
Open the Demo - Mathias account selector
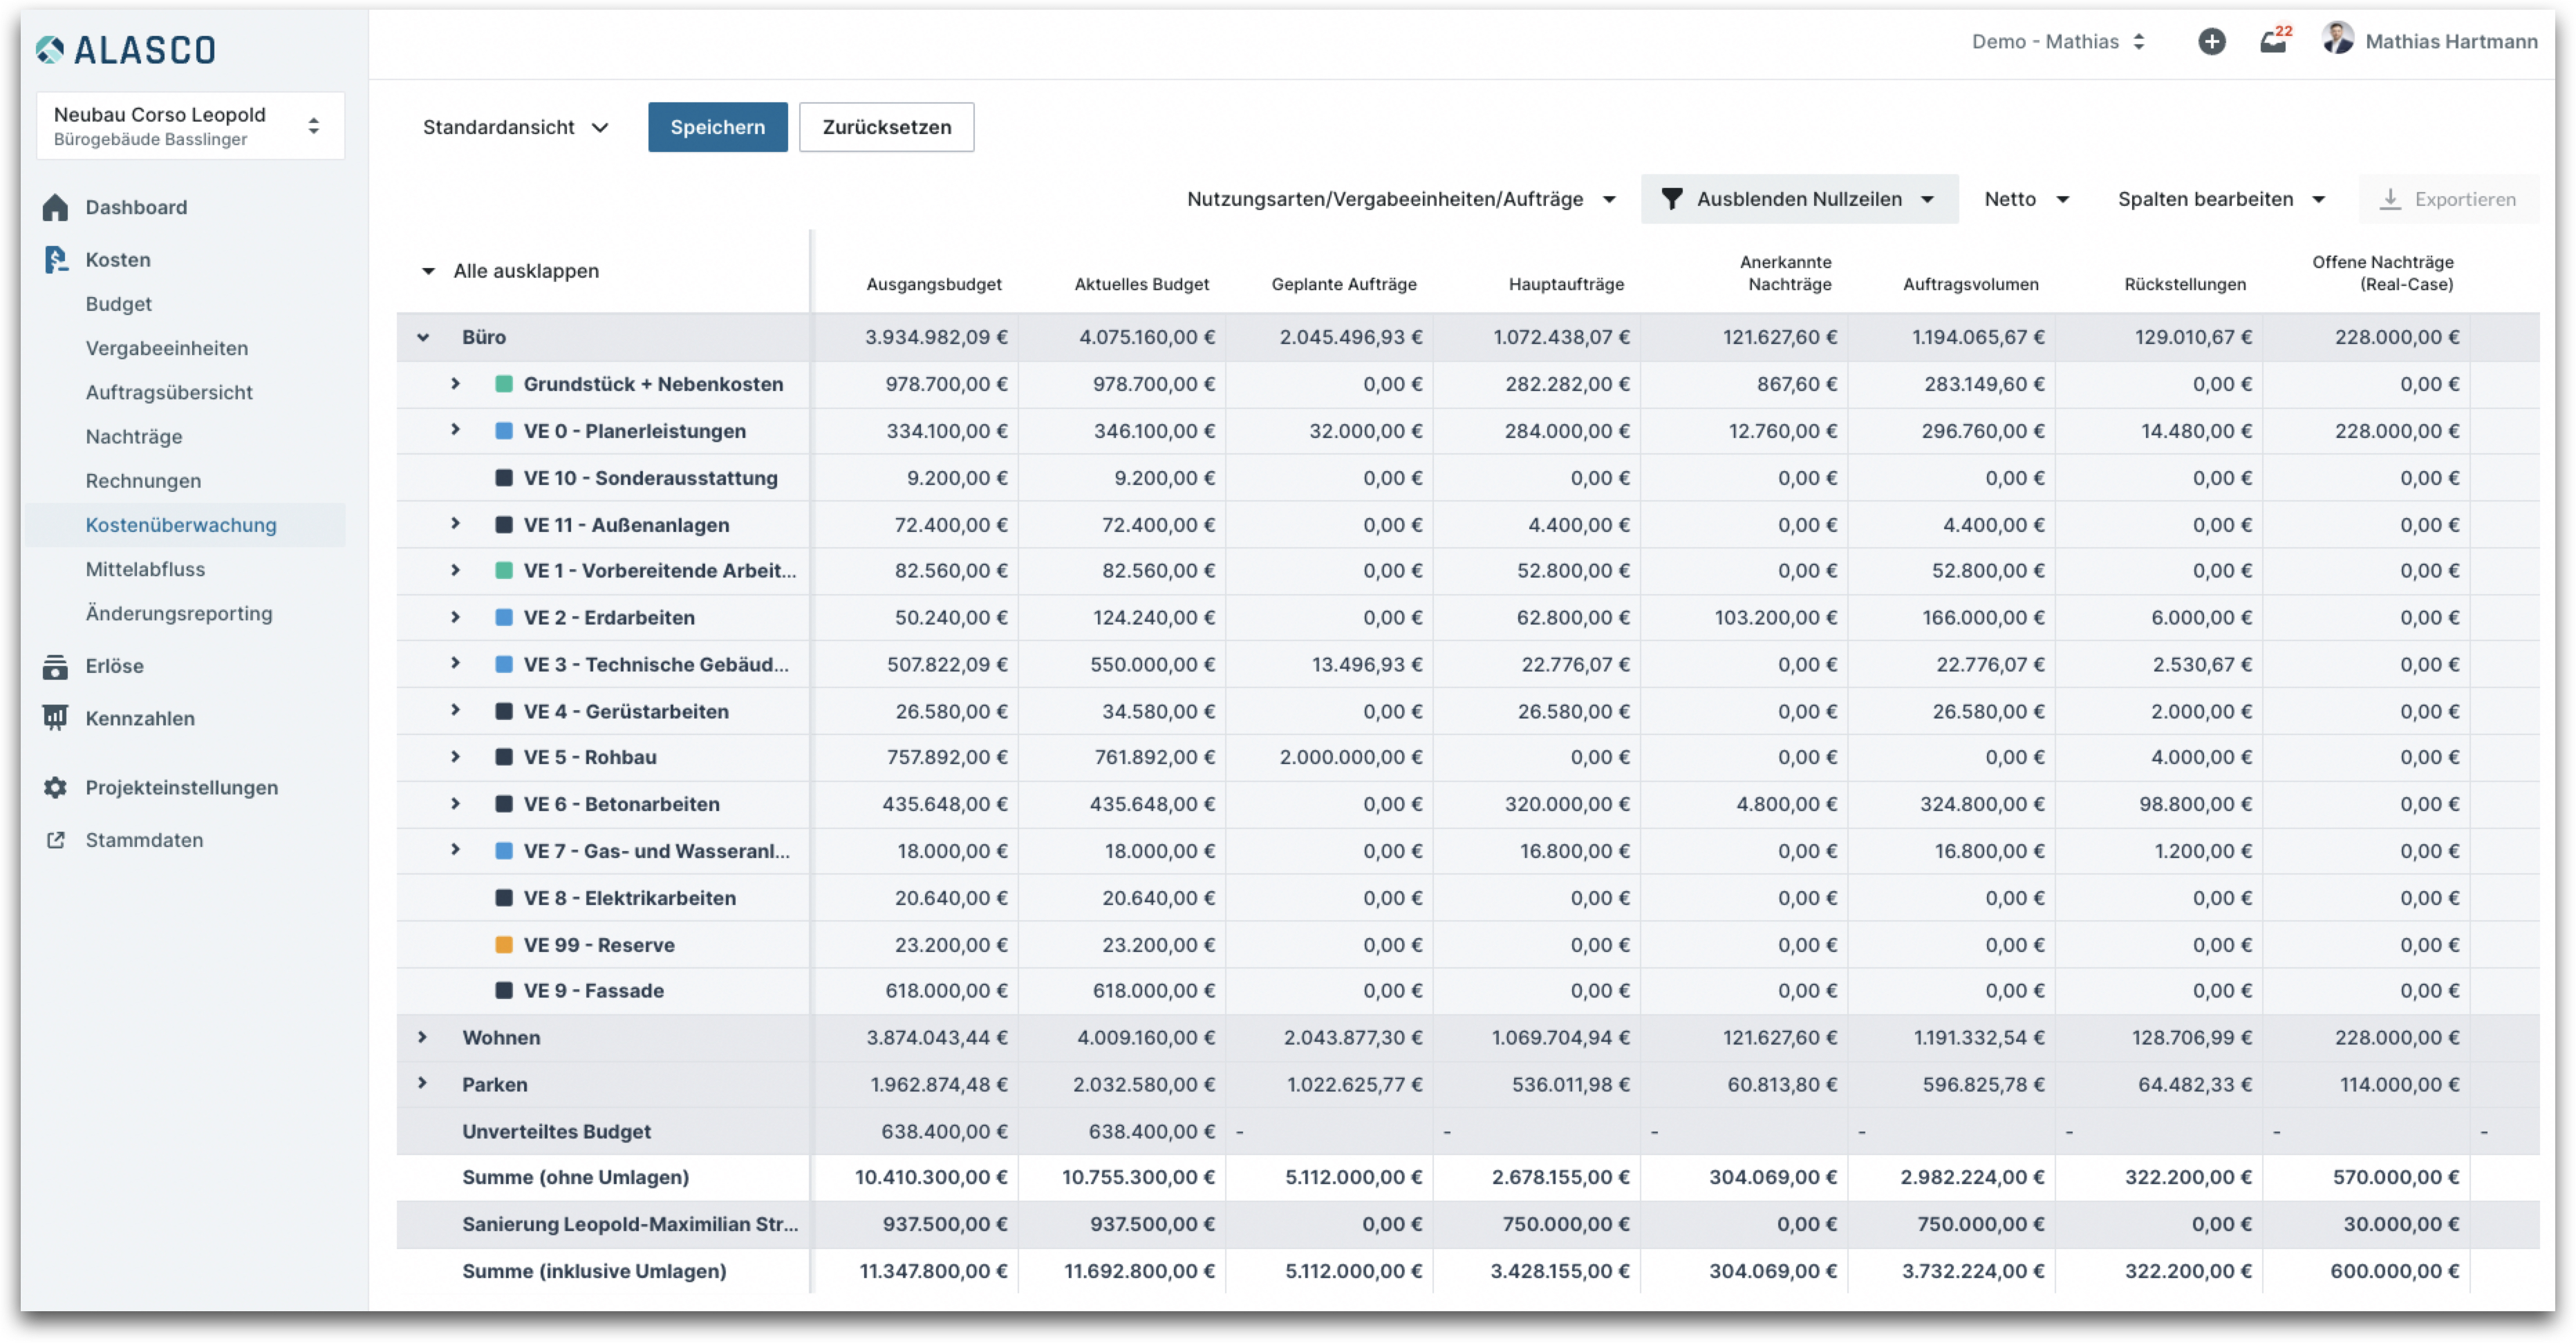[2058, 41]
